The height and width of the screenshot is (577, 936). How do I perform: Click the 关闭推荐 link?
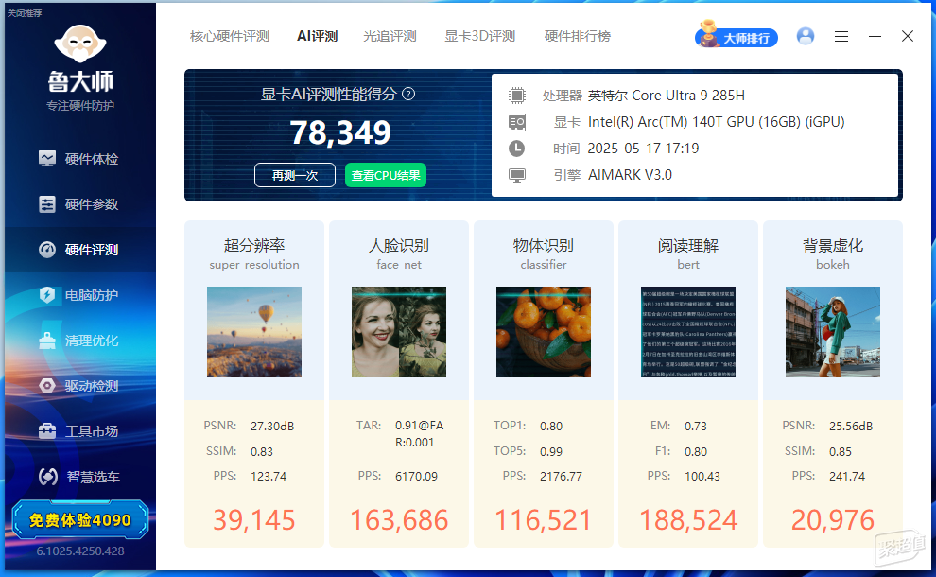[25, 12]
